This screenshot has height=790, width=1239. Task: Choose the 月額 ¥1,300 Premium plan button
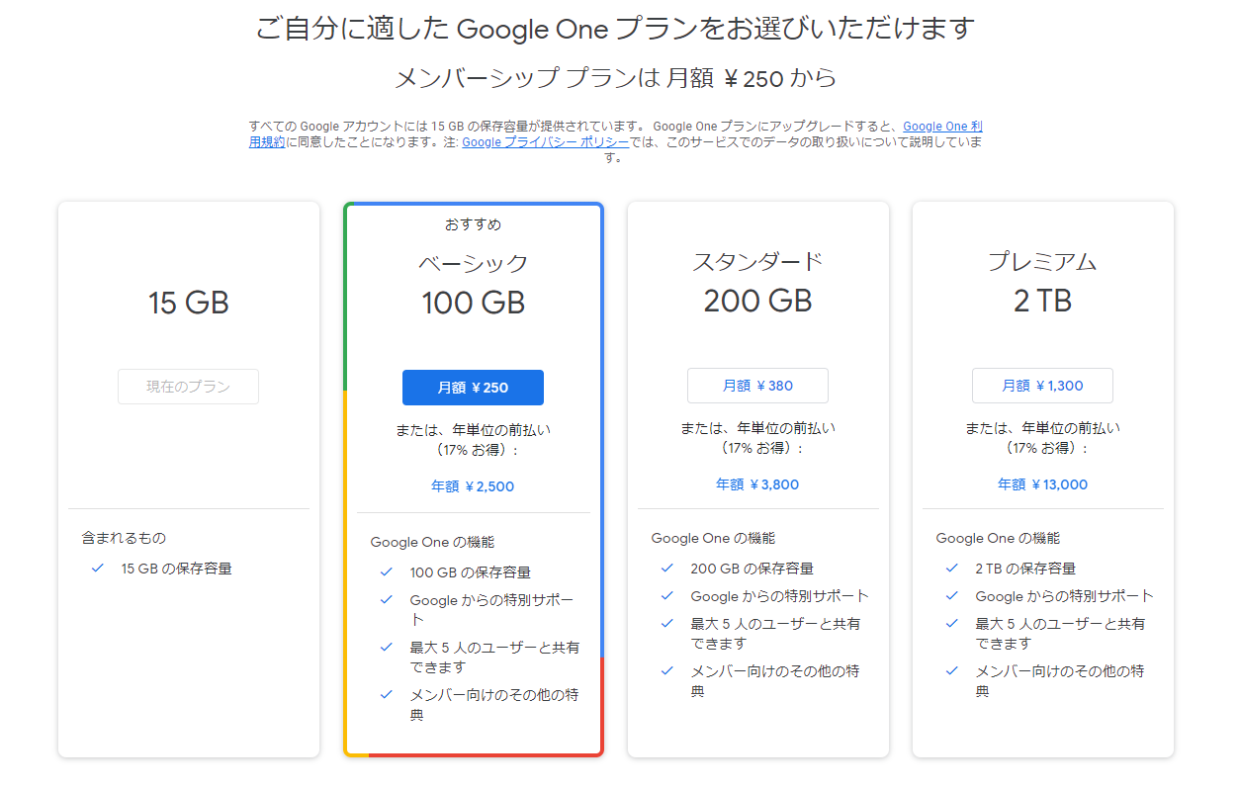(1042, 386)
